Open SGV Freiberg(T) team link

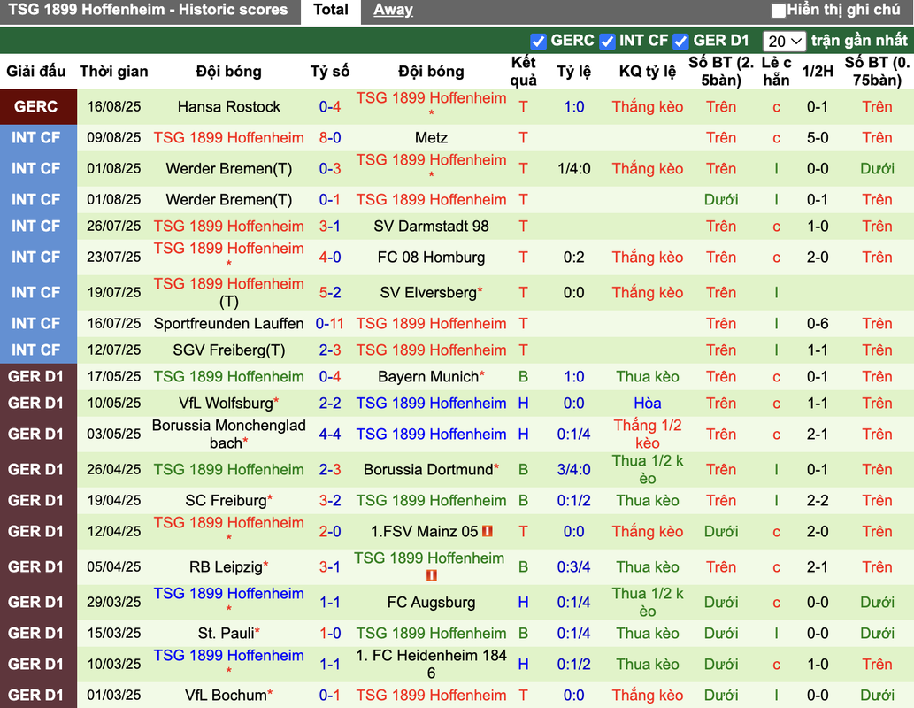[229, 350]
